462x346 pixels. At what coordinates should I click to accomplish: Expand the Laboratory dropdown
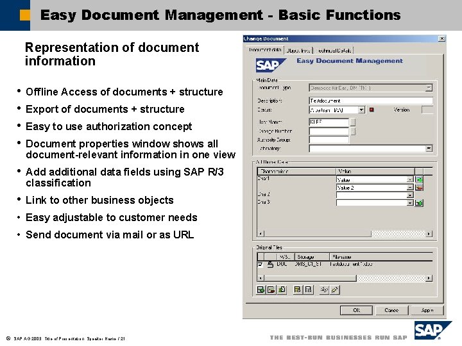[x=429, y=148]
